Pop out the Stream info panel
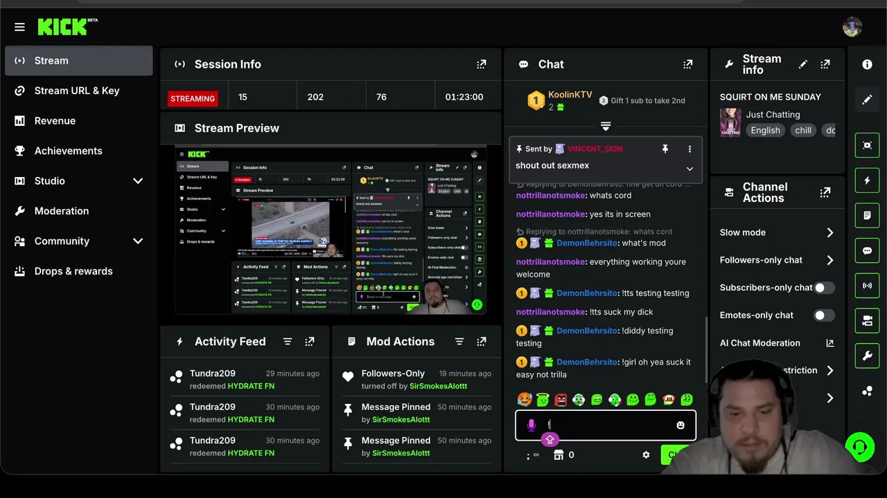Viewport: 887px width, 498px height. 825,64
